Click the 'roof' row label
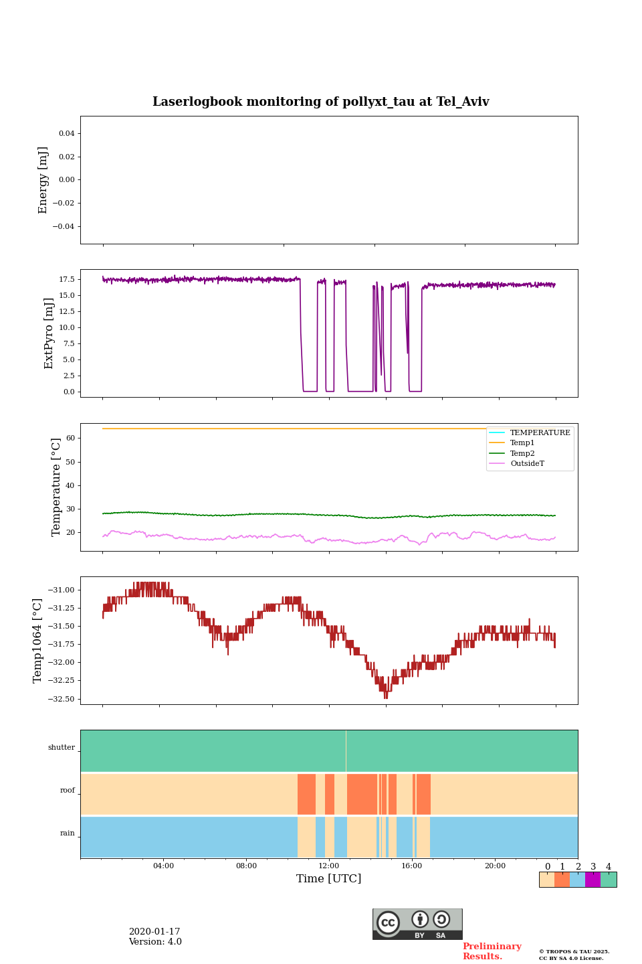 coord(68,790)
